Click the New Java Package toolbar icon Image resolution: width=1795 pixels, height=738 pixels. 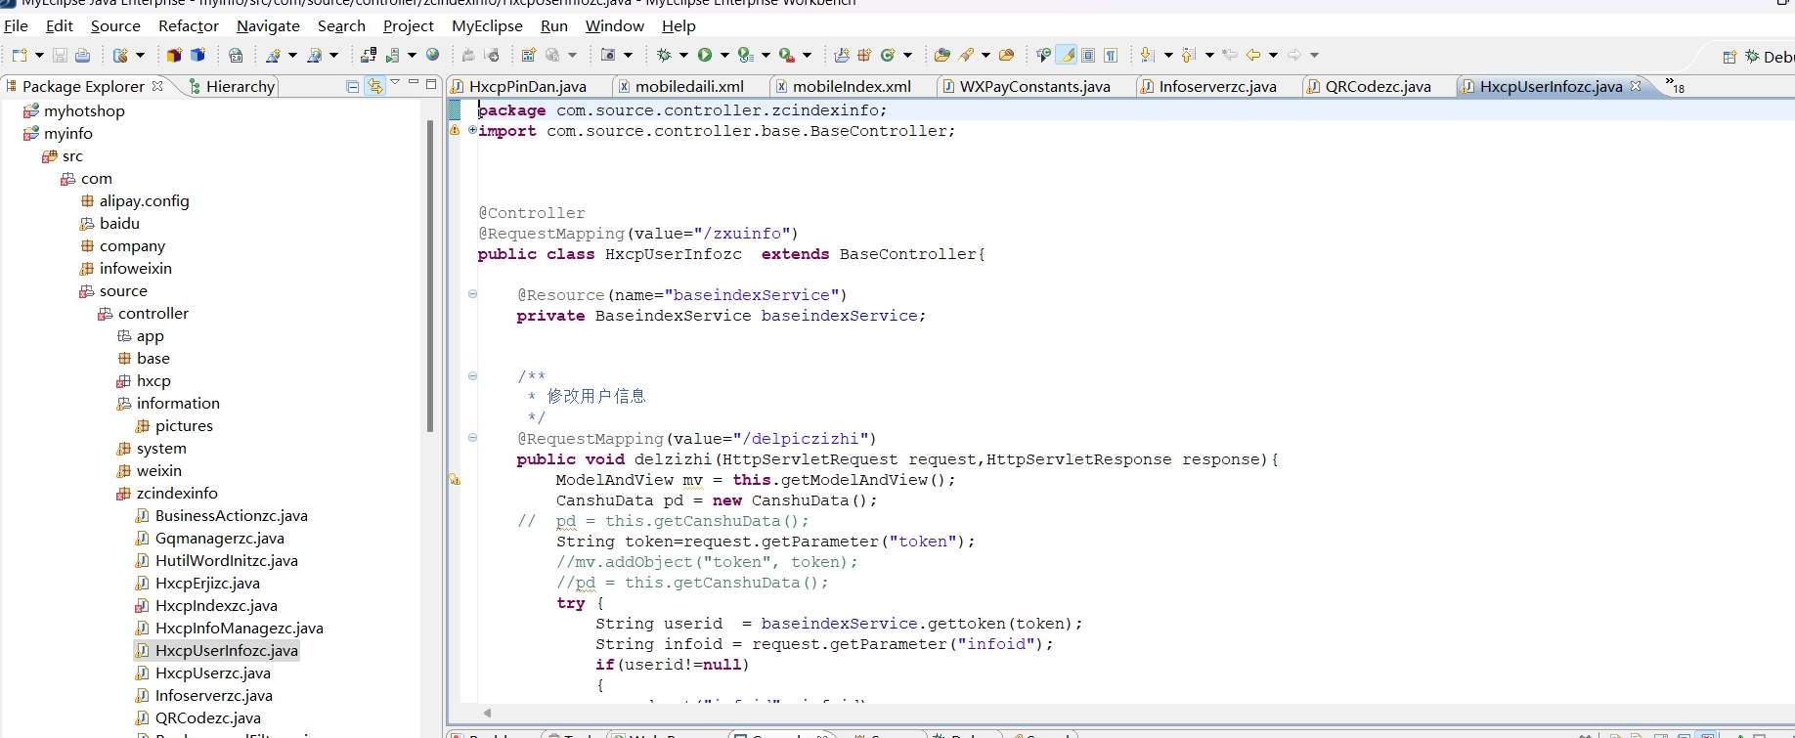coord(864,56)
